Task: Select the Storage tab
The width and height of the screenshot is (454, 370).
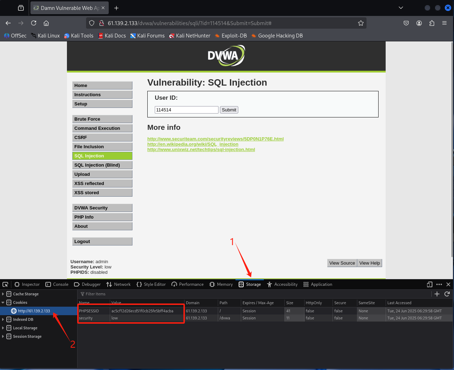Action: point(250,284)
